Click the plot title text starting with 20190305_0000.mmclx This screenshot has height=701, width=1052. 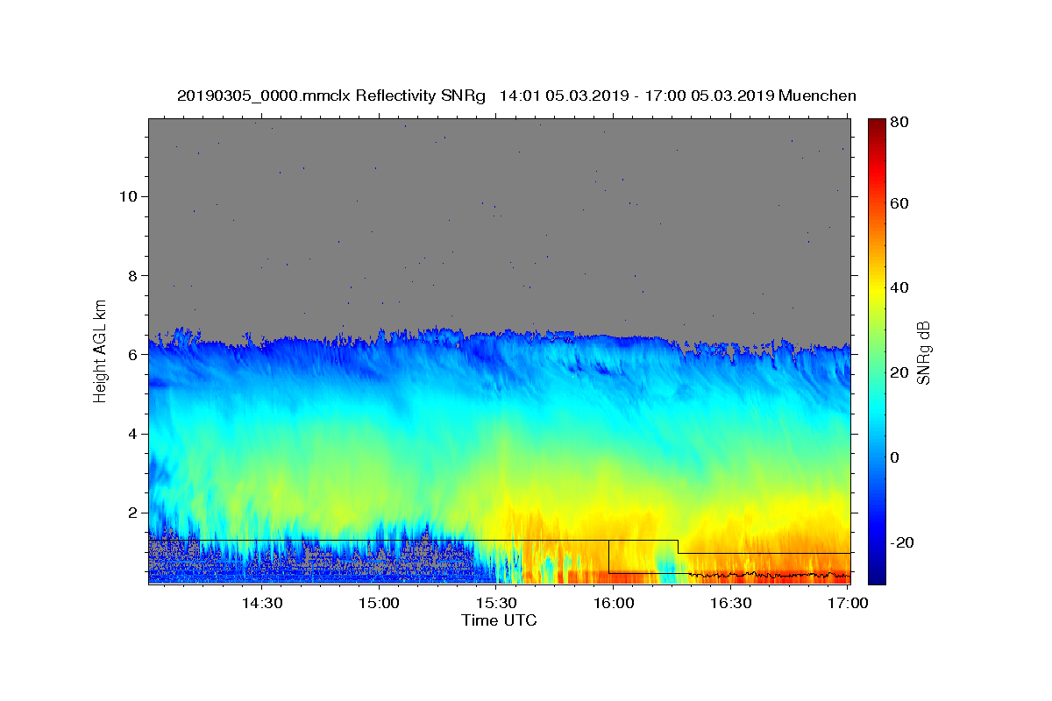click(x=516, y=96)
